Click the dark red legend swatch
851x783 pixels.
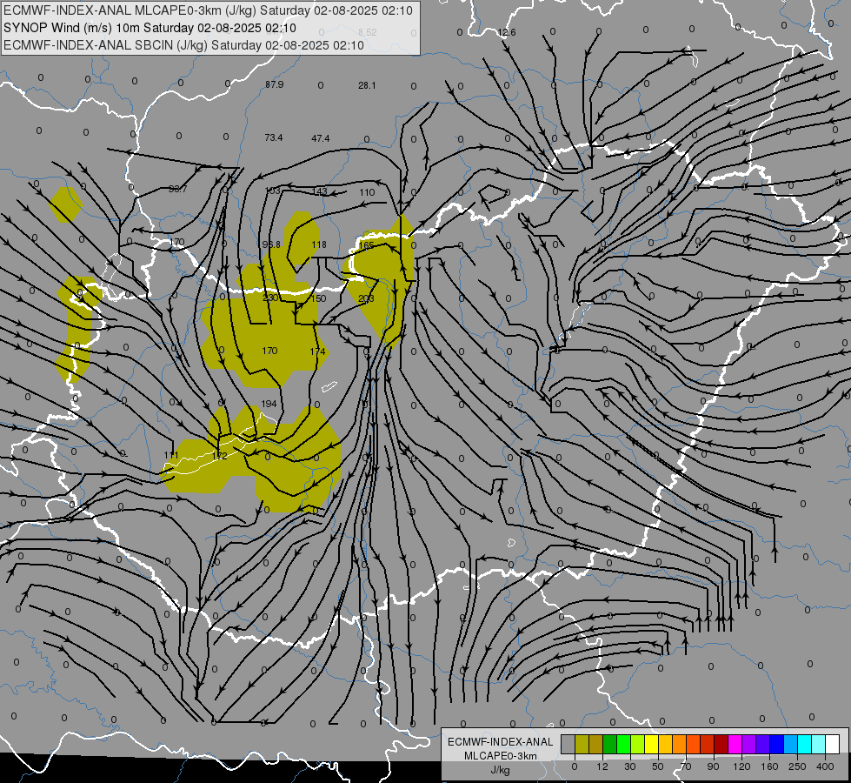coord(721,745)
